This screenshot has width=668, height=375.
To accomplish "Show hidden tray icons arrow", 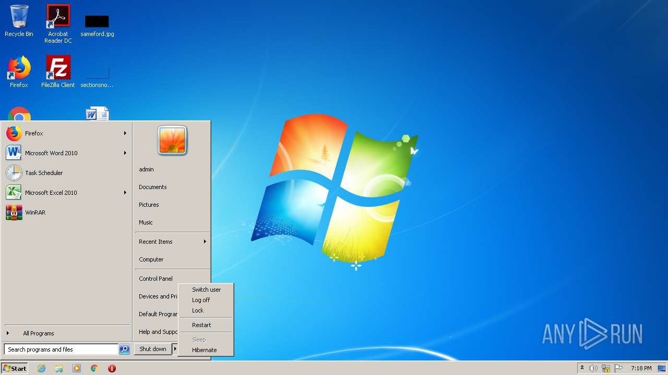I will pyautogui.click(x=582, y=368).
